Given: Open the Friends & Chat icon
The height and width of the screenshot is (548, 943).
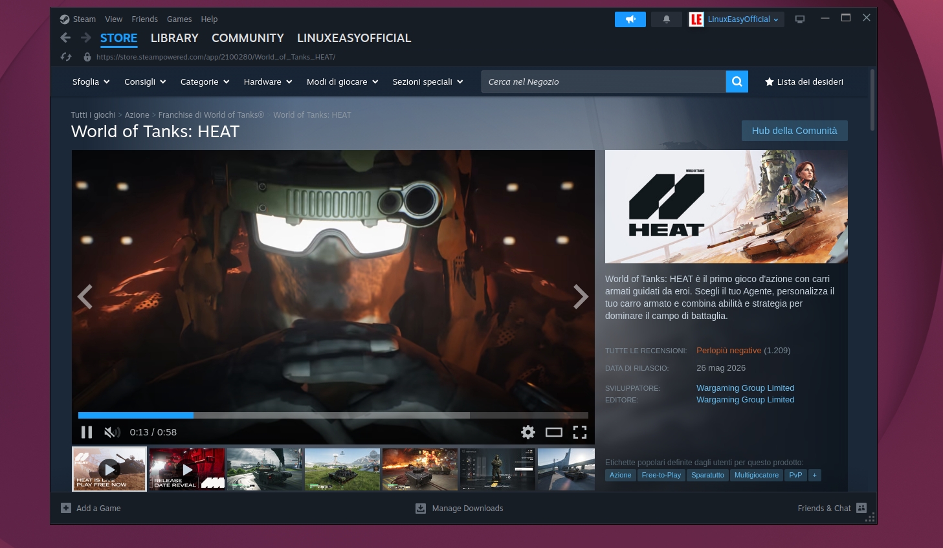Looking at the screenshot, I should click(861, 508).
